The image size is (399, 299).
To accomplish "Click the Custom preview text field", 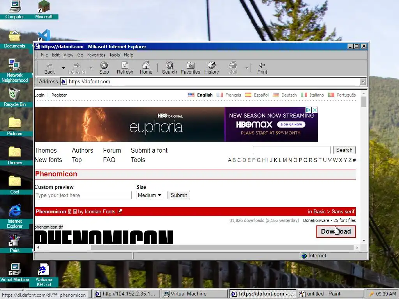I will click(83, 195).
